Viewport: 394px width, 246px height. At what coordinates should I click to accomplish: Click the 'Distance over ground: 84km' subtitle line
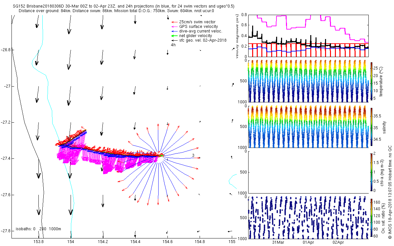pyautogui.click(x=117, y=11)
